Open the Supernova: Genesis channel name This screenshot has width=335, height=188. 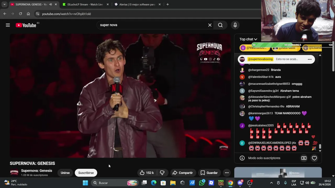(37, 171)
